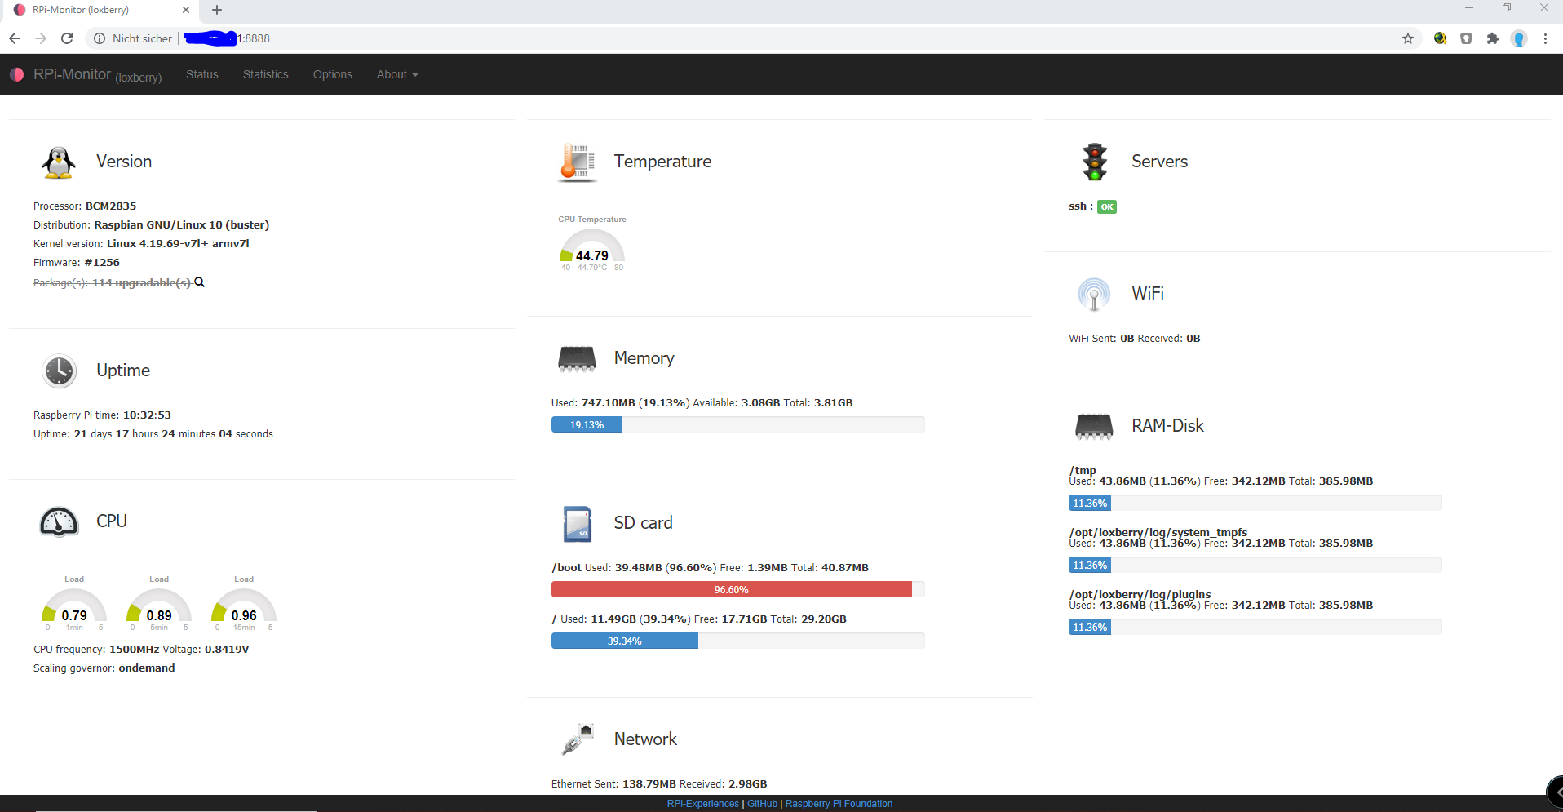Click the RPi-Monitor raspberry logo in navbar

point(16,74)
